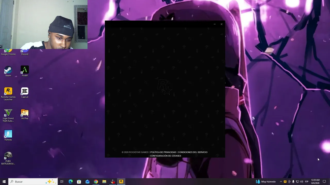Select the PUBG Battlegrounds desktop icon
The height and width of the screenshot is (185, 330).
click(x=8, y=158)
